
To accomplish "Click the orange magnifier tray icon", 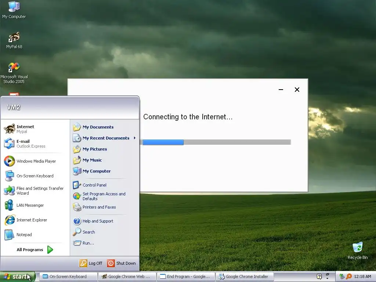I will 349,276.
